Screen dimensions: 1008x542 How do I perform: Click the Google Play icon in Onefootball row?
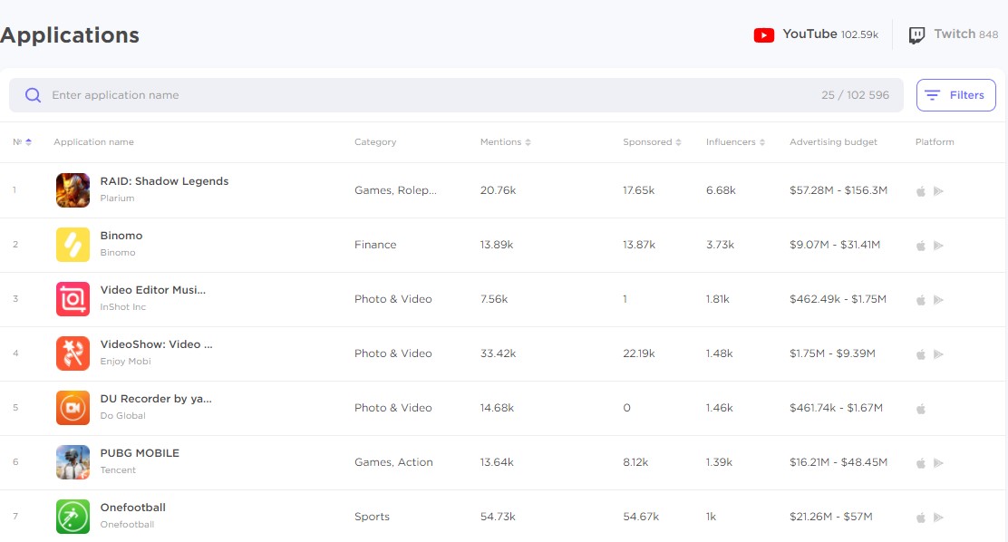point(938,517)
